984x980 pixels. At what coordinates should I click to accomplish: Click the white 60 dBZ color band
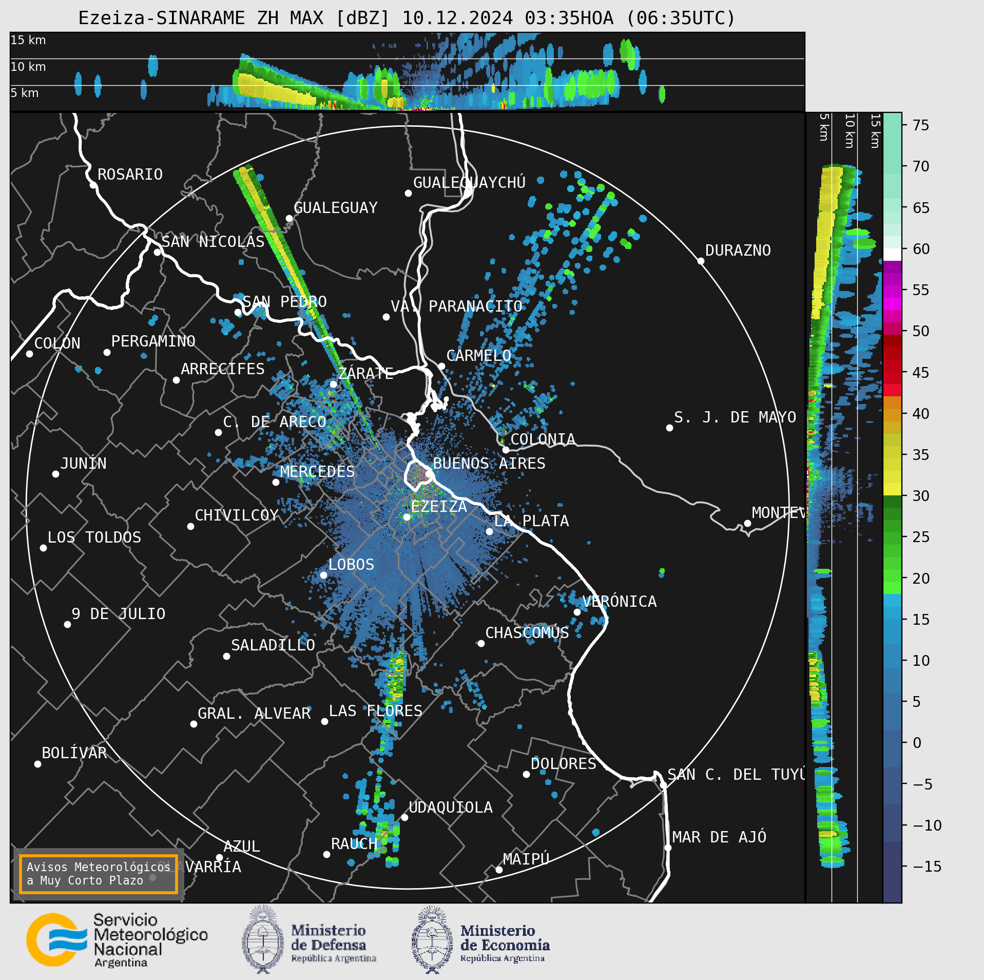coord(892,255)
